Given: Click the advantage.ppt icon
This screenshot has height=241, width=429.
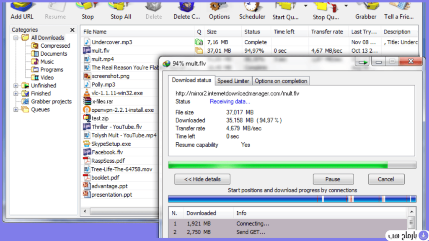Looking at the screenshot, I should pyautogui.click(x=87, y=186).
